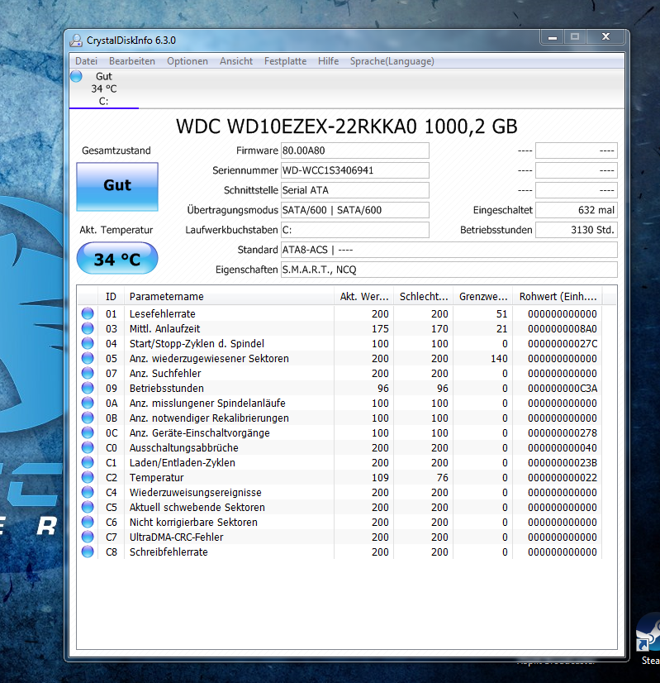Image resolution: width=660 pixels, height=683 pixels.
Task: Click status icon for misslungener Spindelanläufe row
Action: [x=88, y=403]
